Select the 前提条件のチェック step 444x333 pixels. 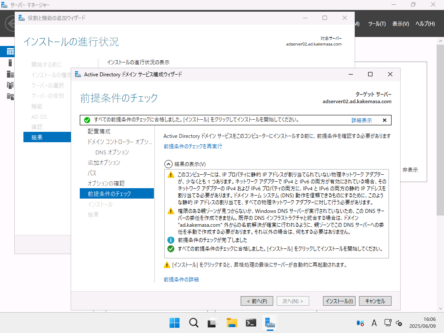click(117, 194)
